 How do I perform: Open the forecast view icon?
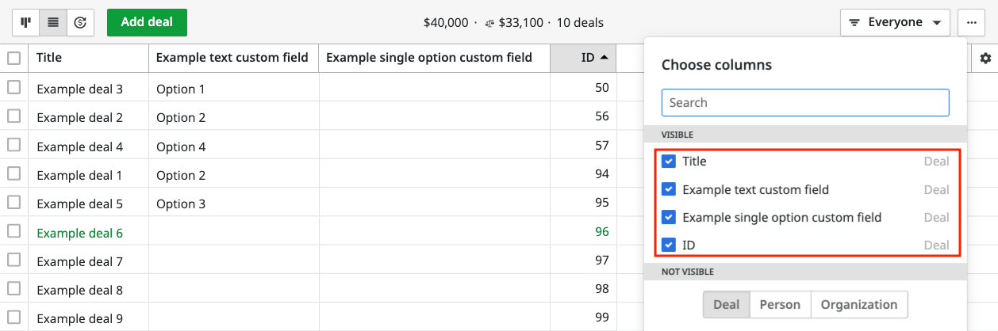80,22
